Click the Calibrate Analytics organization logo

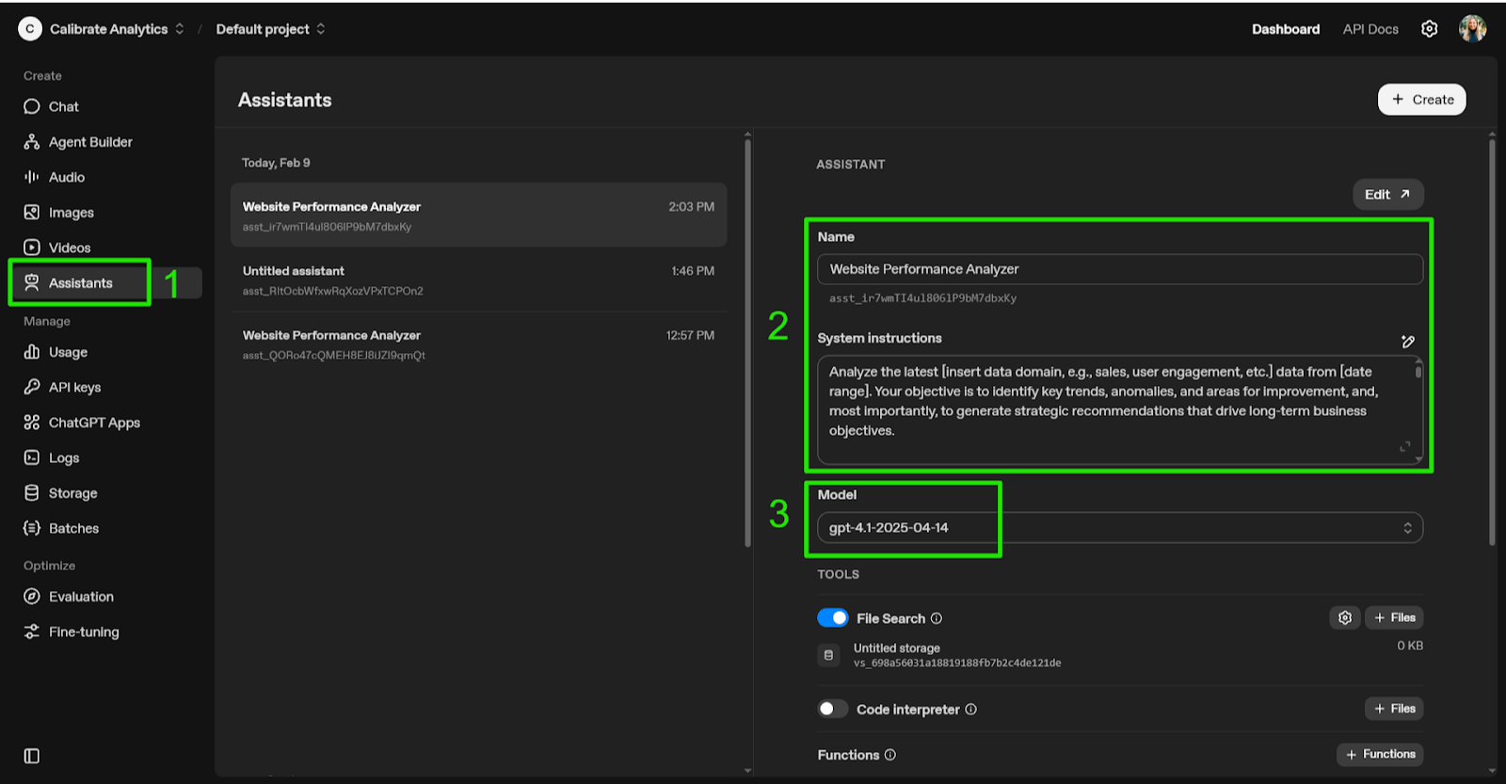coord(30,29)
